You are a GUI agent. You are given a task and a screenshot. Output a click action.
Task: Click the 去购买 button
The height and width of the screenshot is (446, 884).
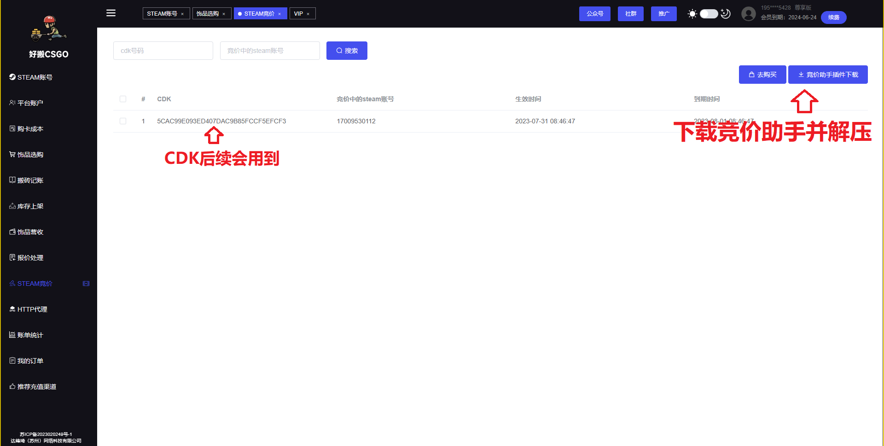point(762,75)
